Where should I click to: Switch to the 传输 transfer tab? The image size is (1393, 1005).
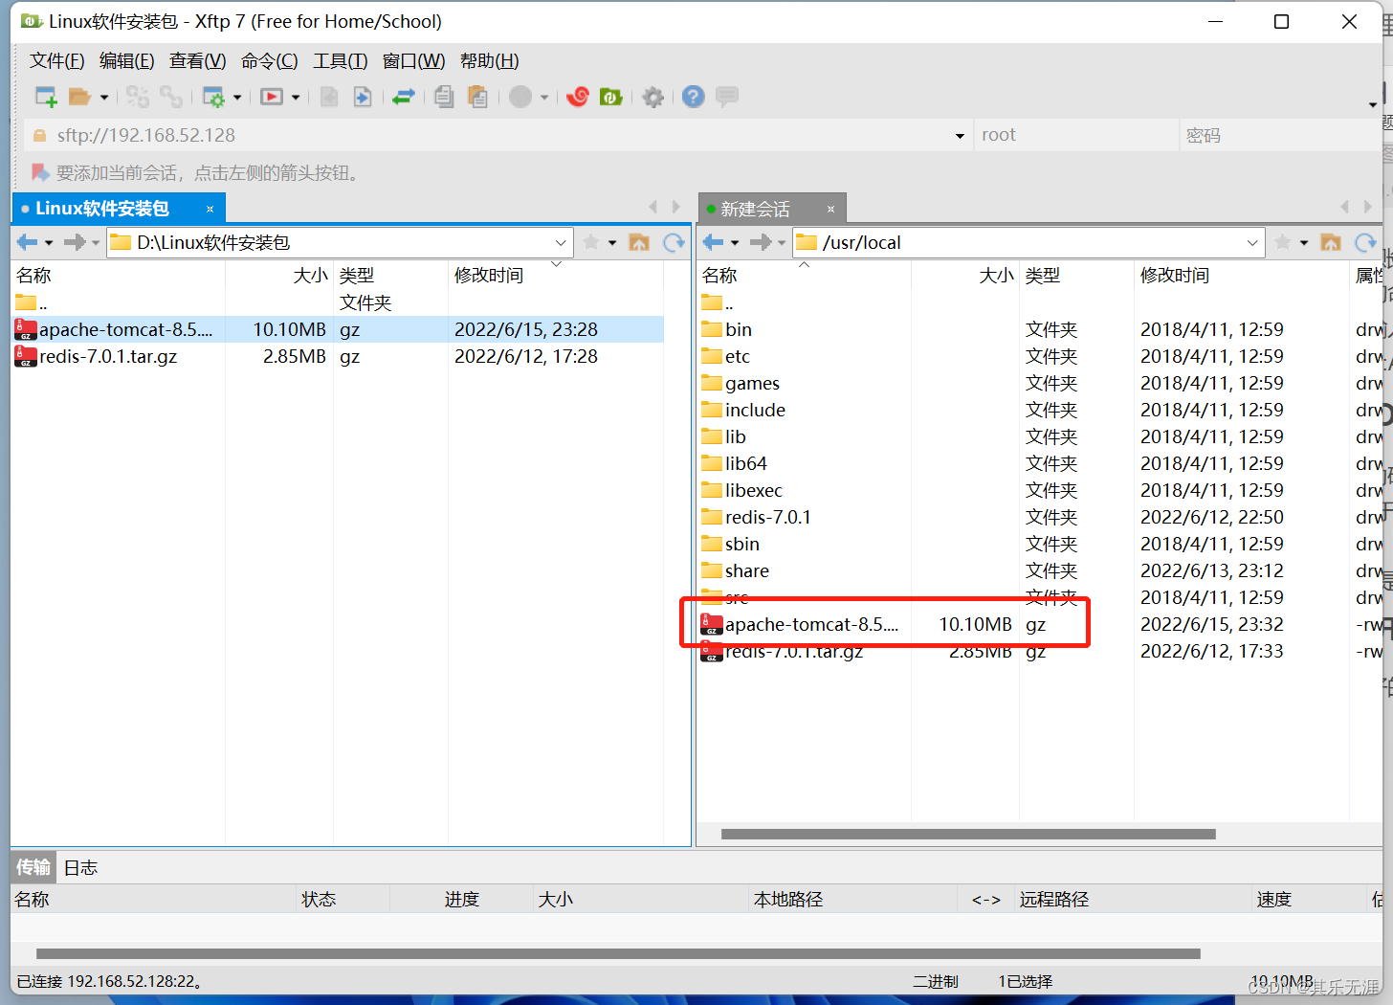(x=33, y=867)
